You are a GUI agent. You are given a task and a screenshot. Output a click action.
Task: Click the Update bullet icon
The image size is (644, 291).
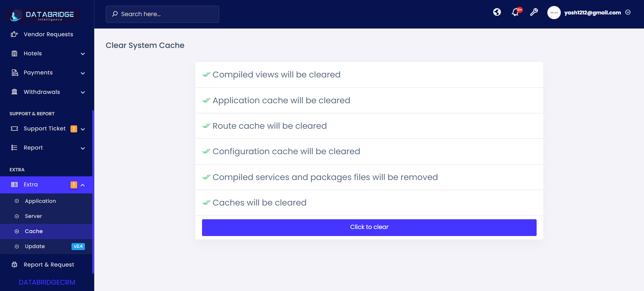[x=17, y=246]
